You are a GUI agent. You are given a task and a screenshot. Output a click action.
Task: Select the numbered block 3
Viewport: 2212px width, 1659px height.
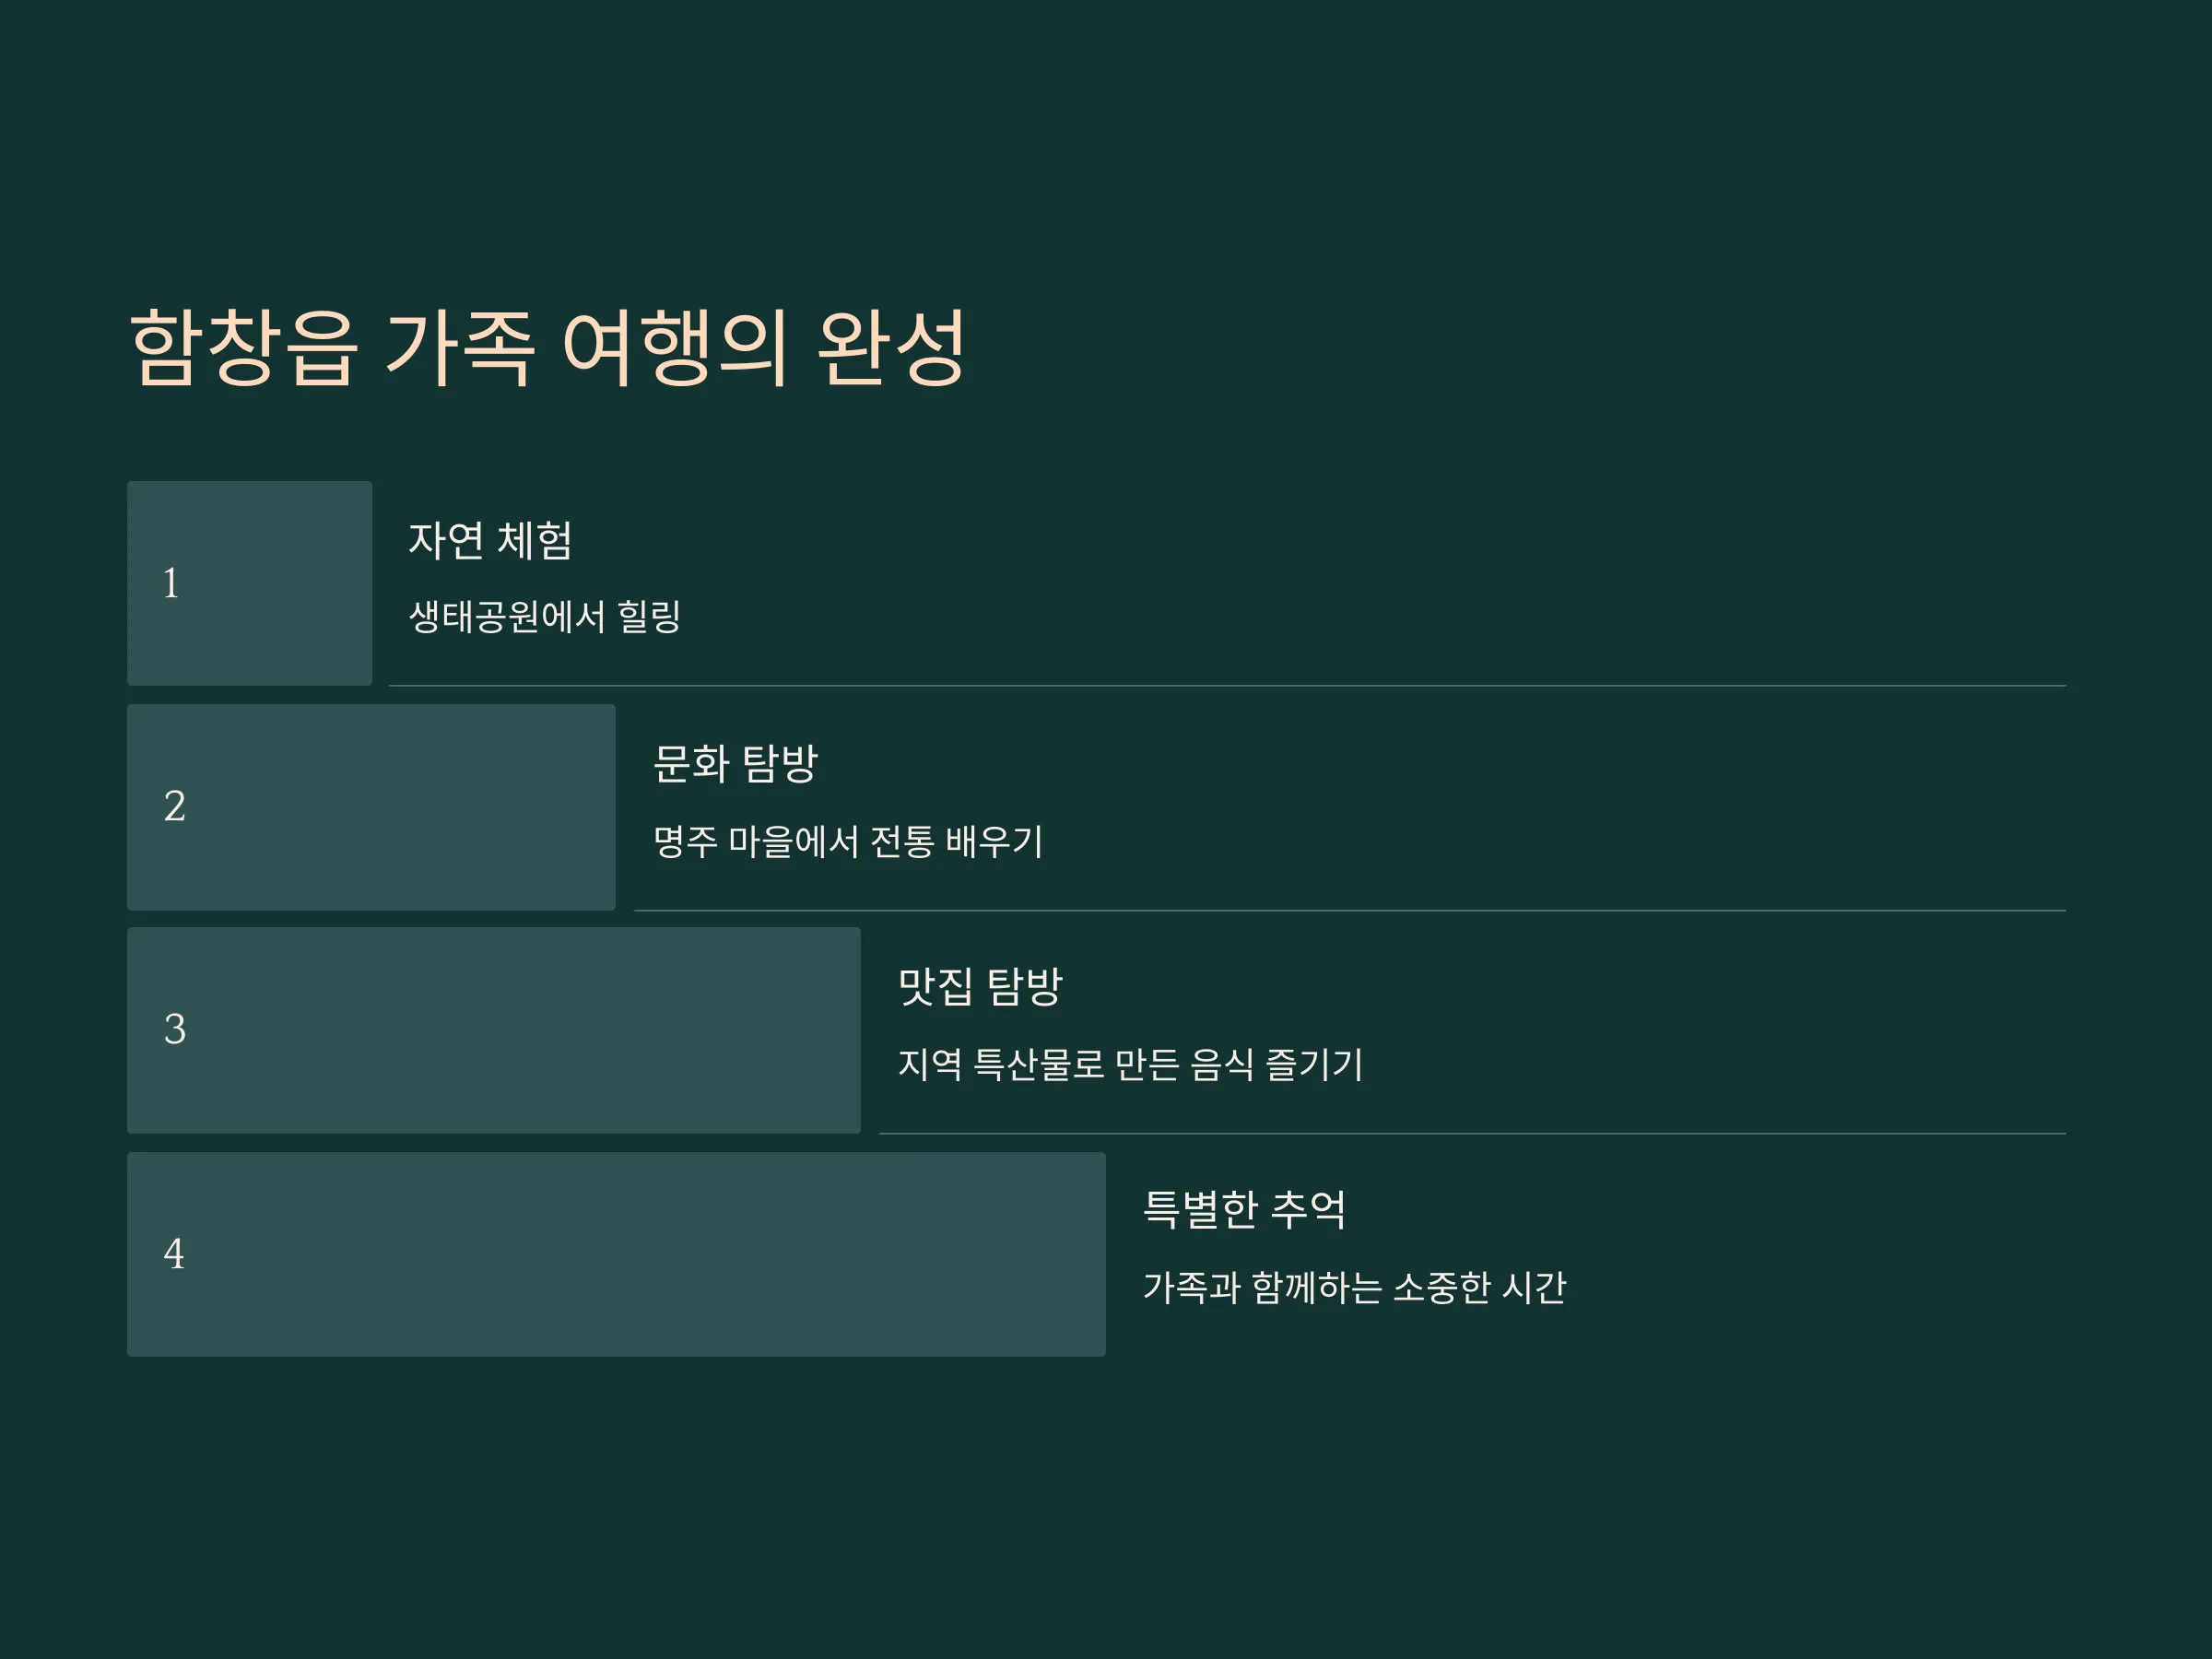point(493,1030)
